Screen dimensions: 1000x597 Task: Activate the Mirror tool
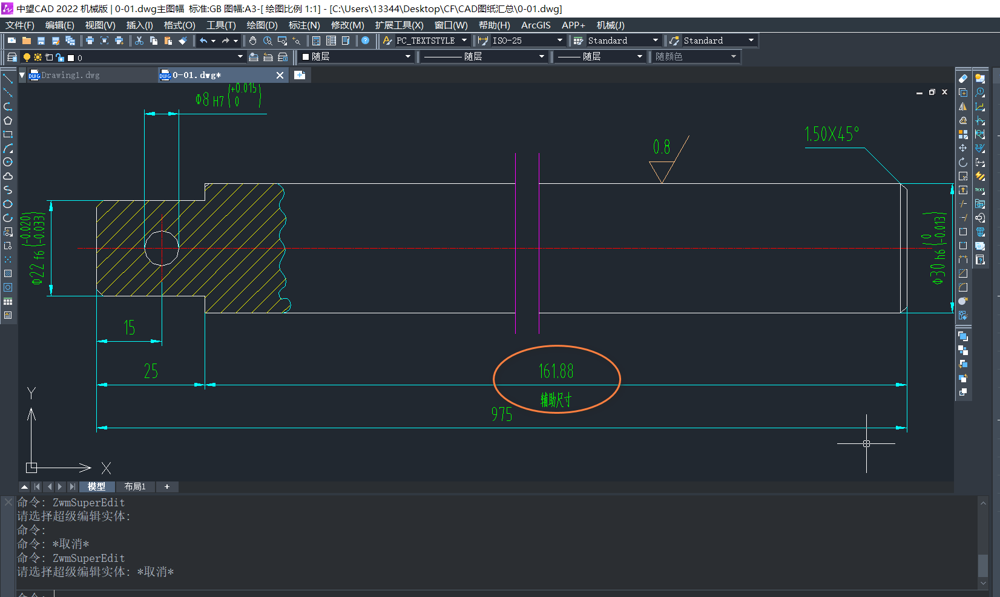962,106
